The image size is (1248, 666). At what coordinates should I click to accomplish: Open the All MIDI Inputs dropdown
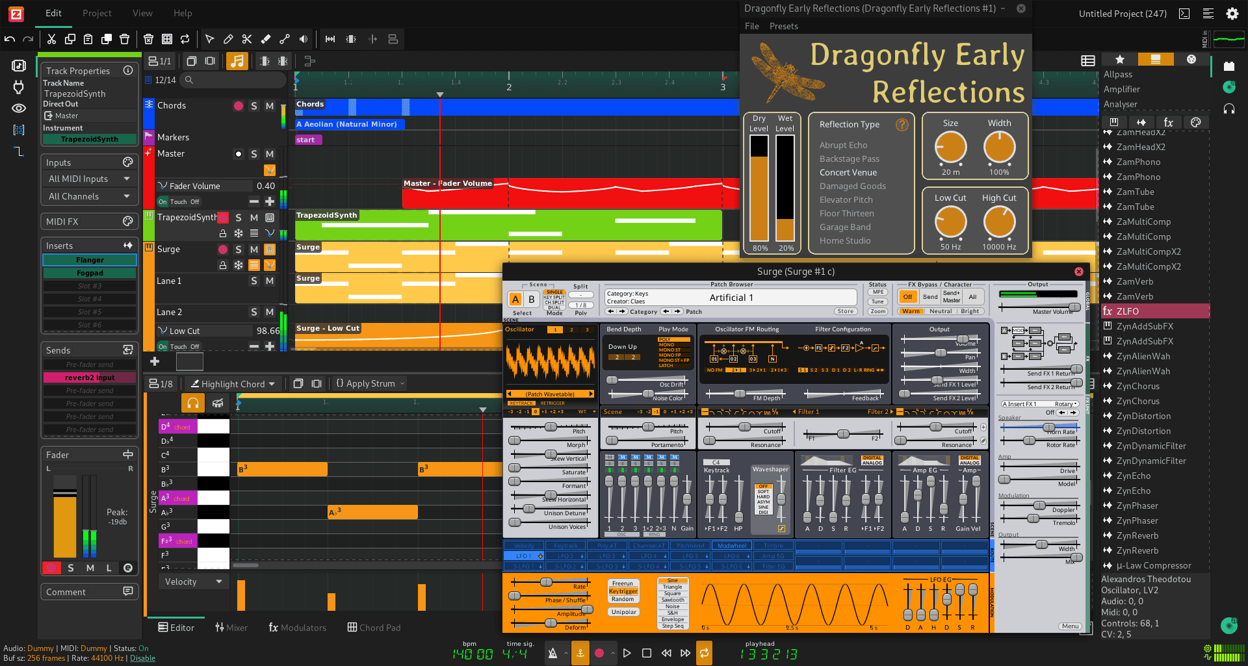pyautogui.click(x=89, y=179)
